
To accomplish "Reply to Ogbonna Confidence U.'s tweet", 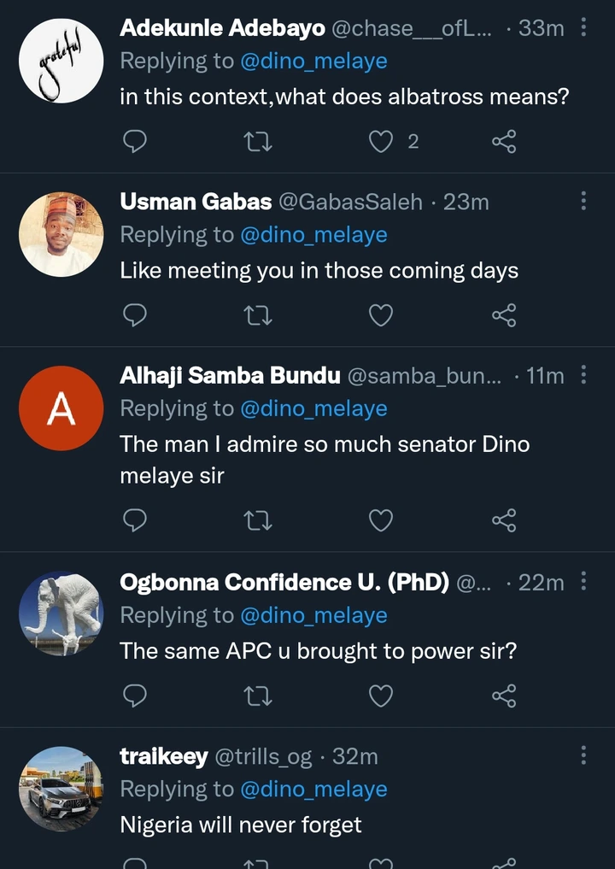I will pyautogui.click(x=135, y=696).
